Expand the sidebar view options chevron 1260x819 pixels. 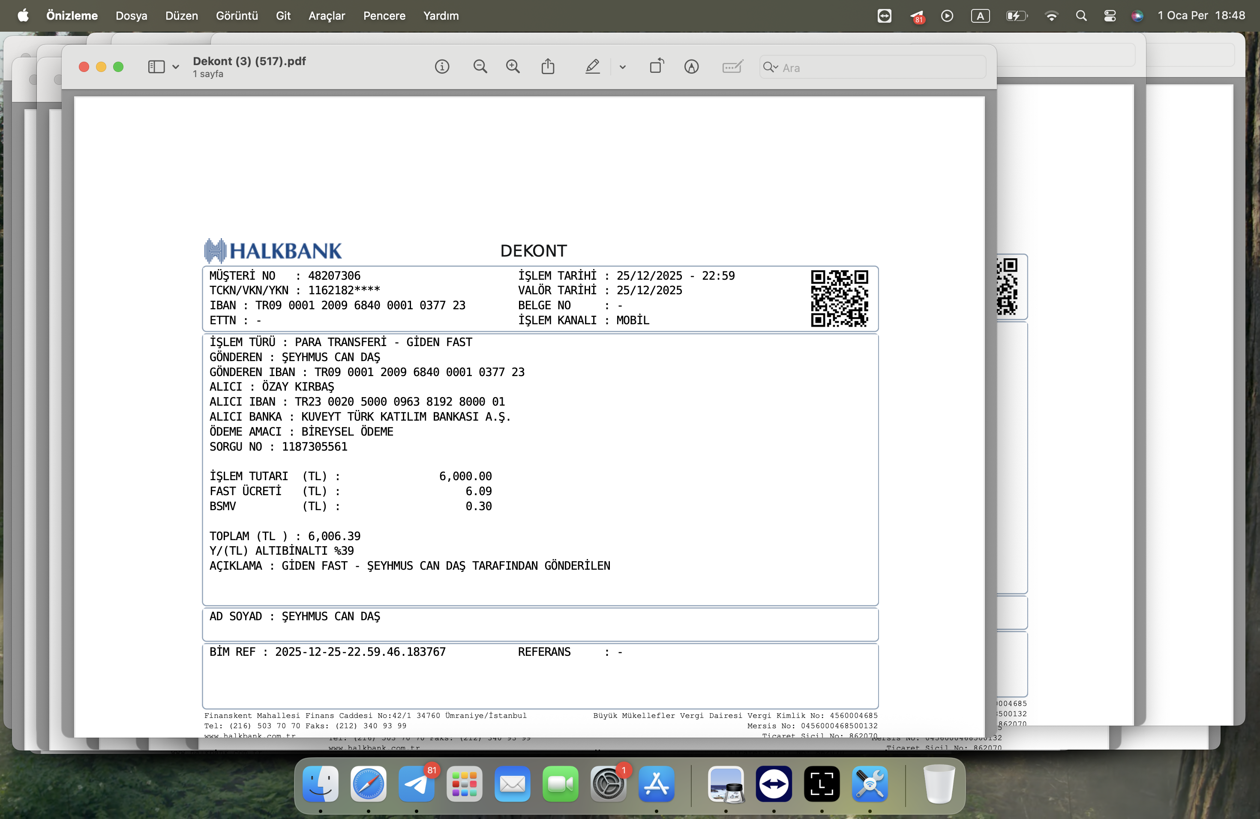point(176,67)
